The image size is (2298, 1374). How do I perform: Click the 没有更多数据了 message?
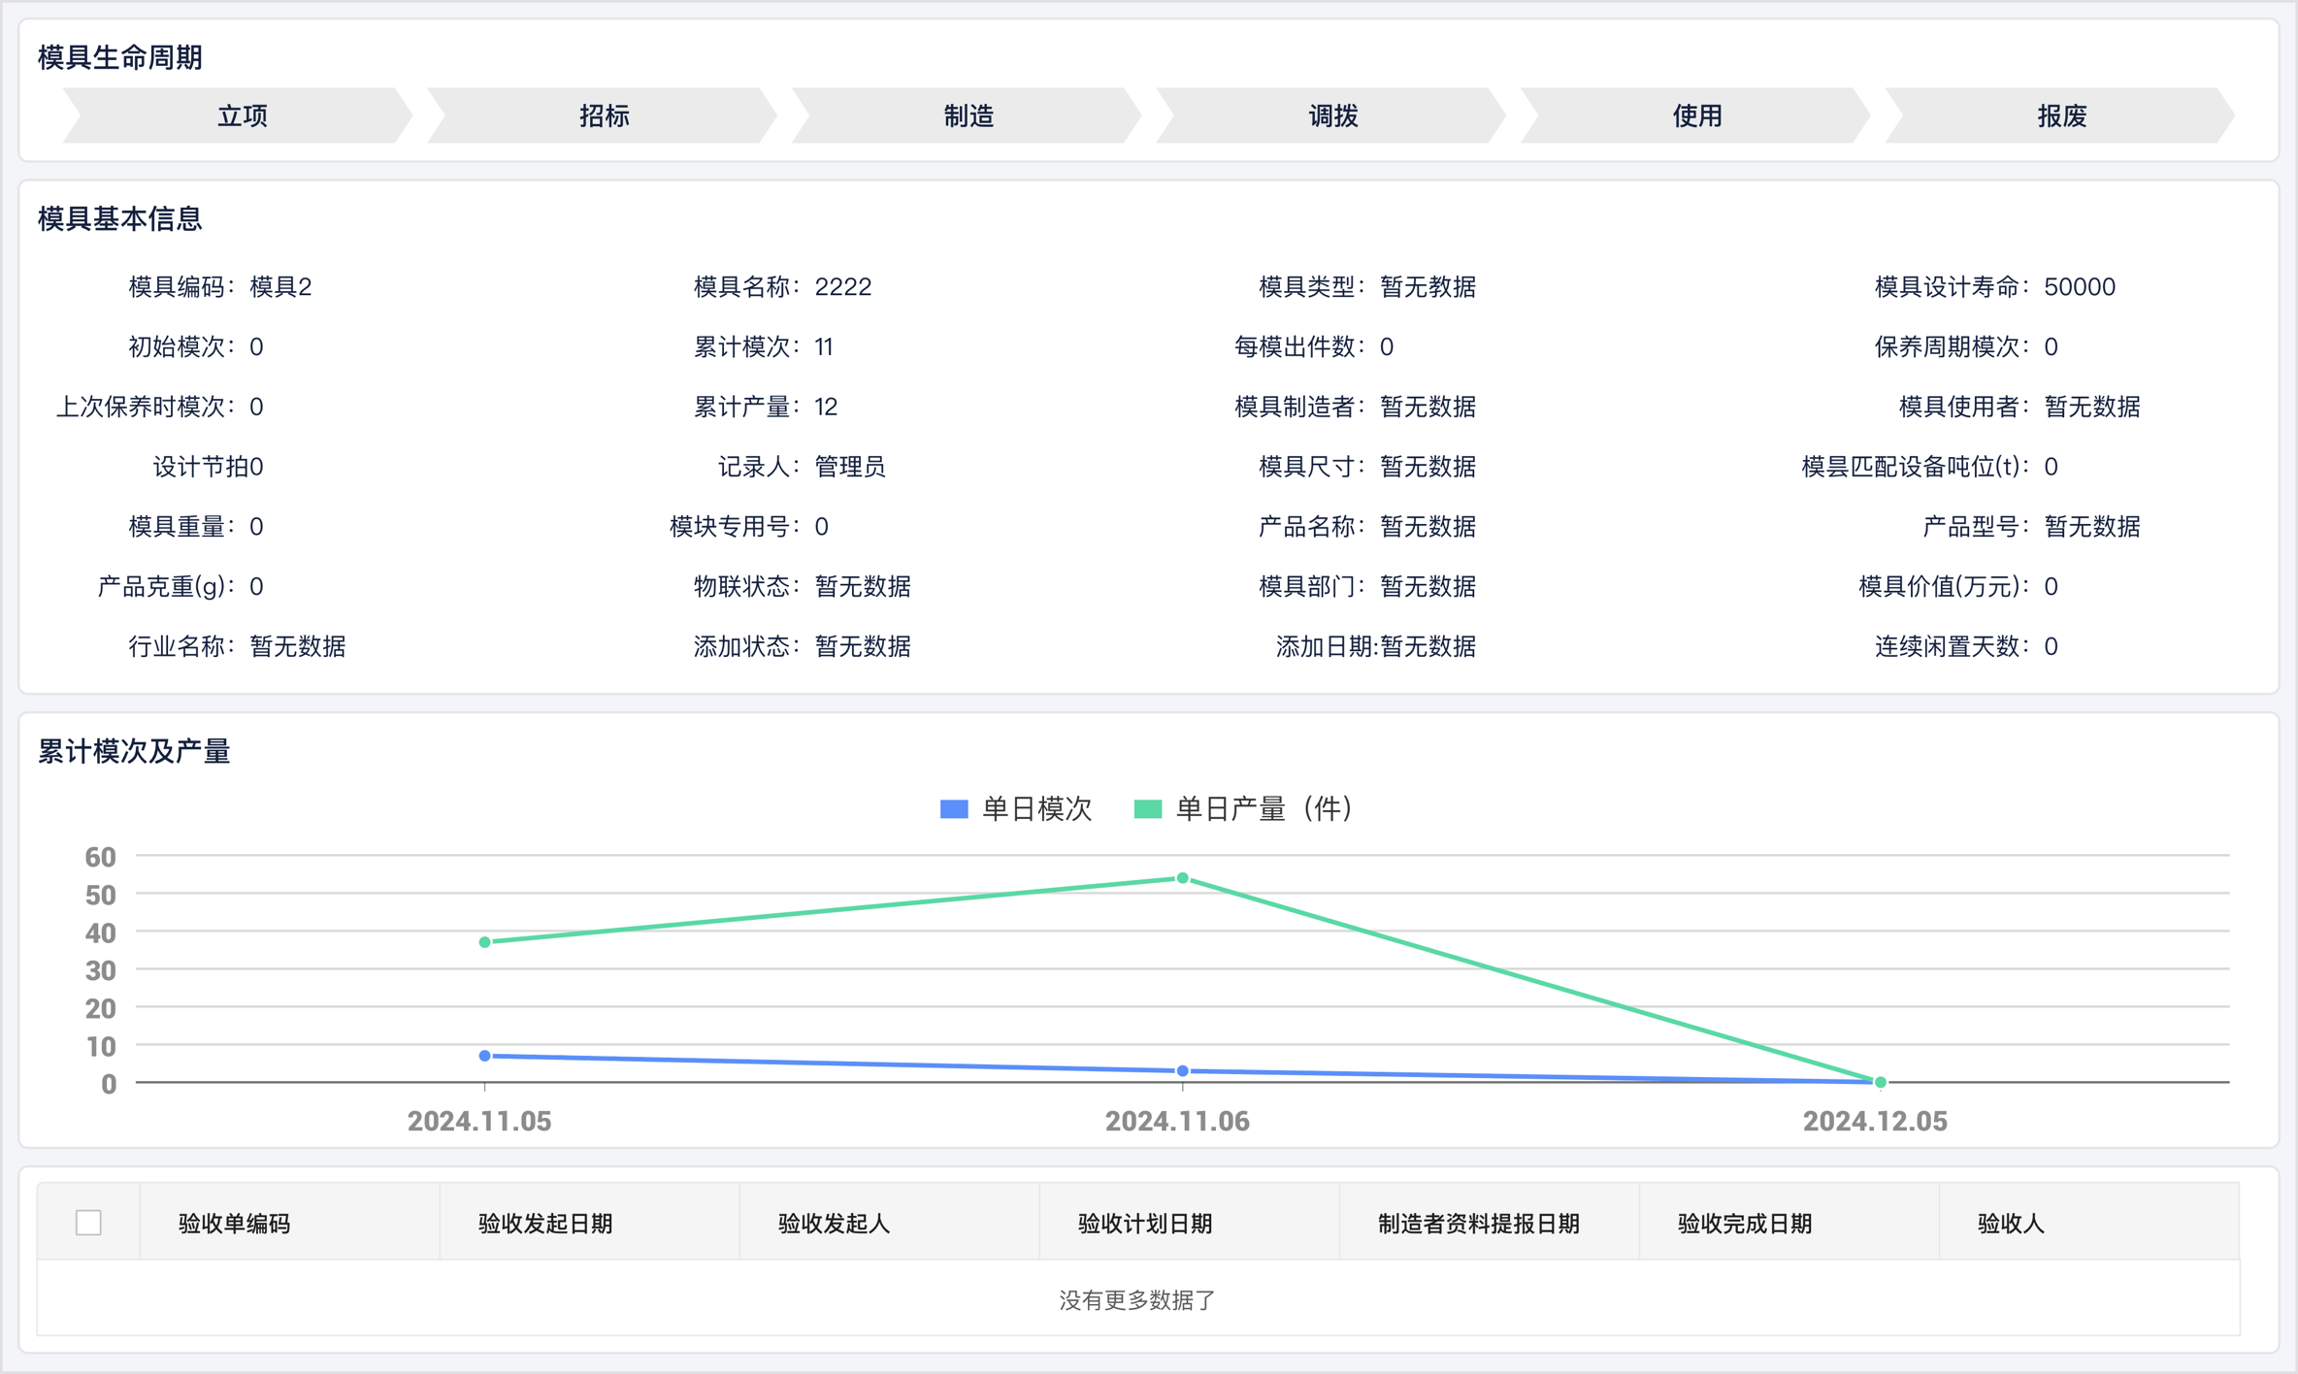click(1137, 1300)
